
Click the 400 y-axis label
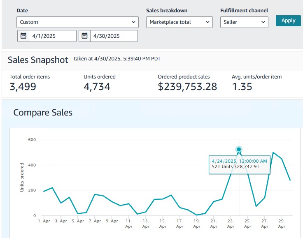pos(32,165)
